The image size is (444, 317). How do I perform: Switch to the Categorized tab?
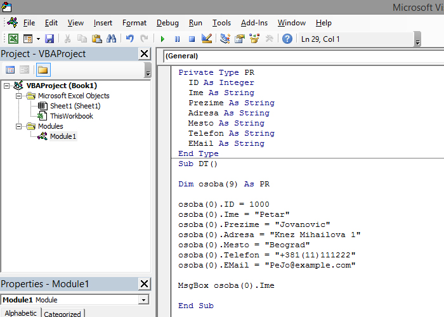[x=62, y=314]
